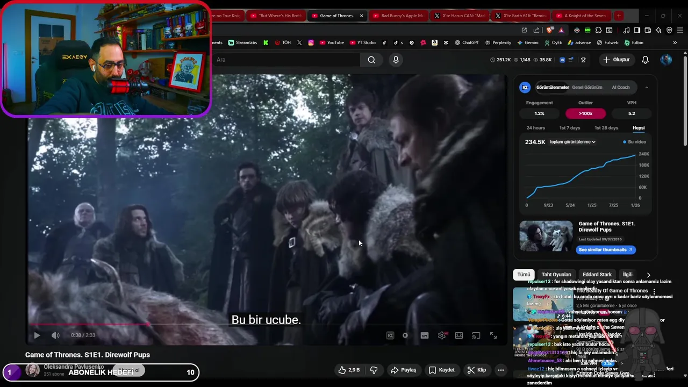Start voice search with the microphone
Screen dimensions: 688x387
(396, 60)
